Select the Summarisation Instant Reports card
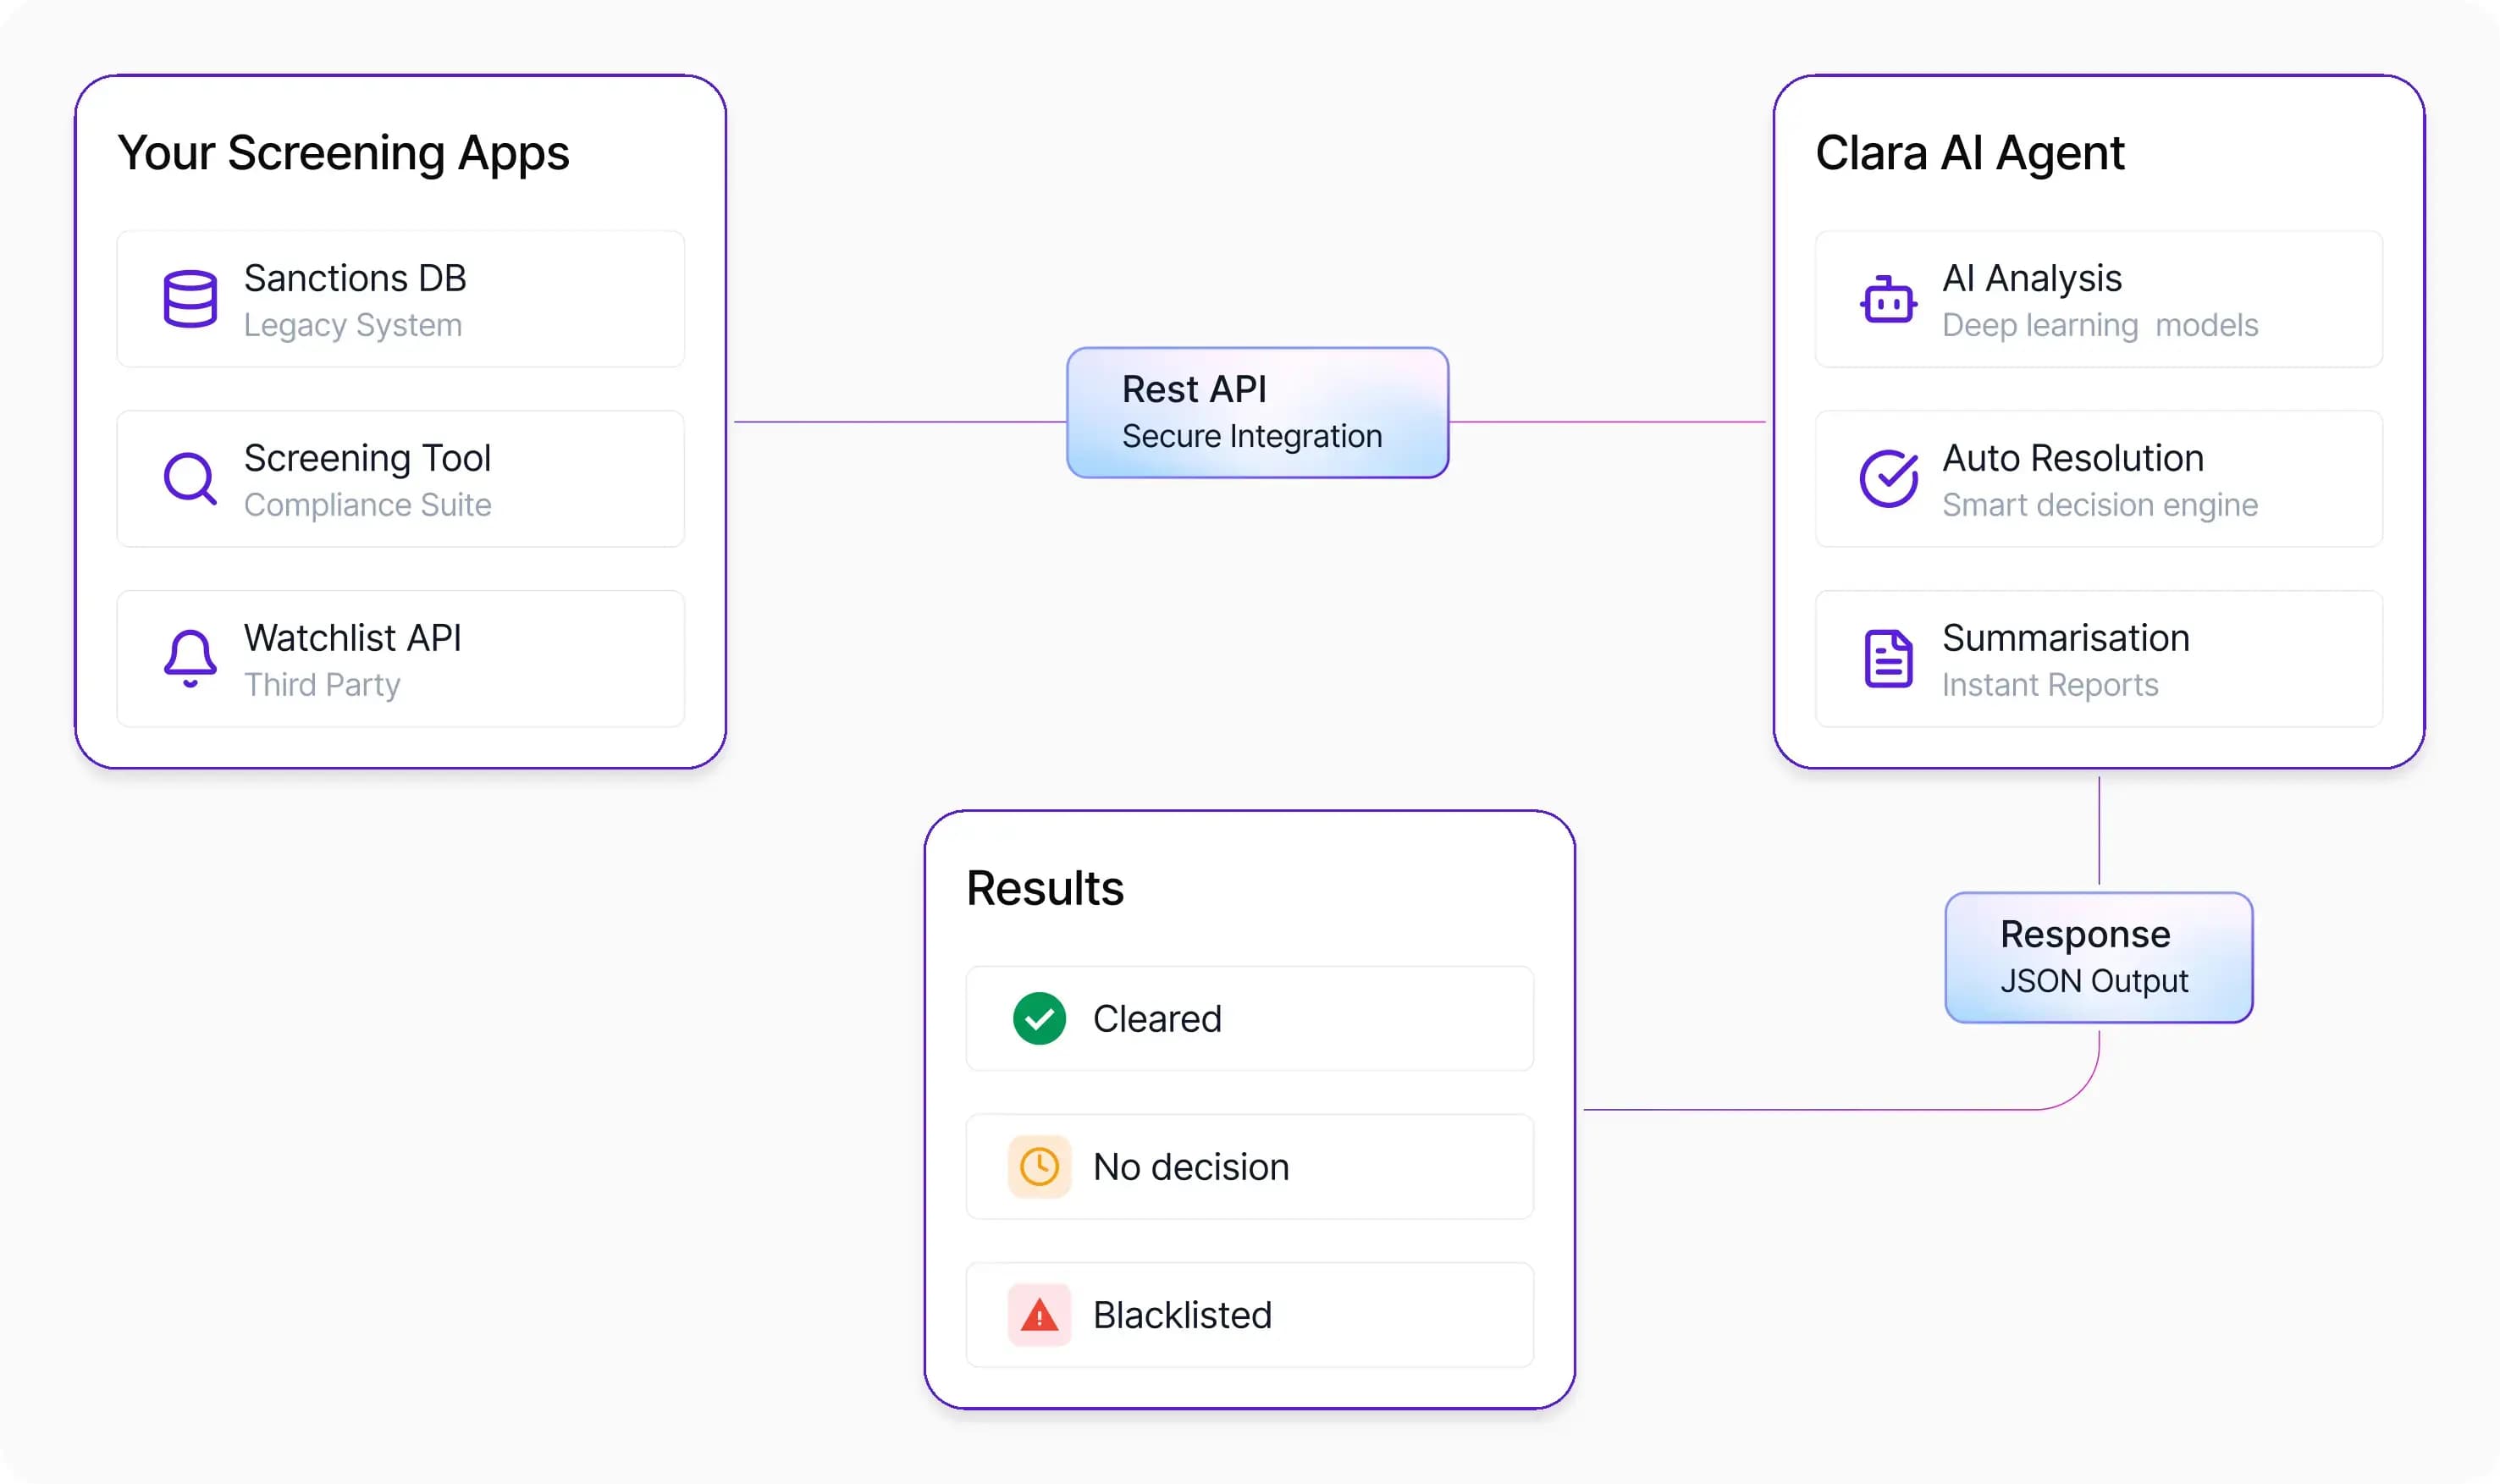Viewport: 2500px width, 1484px height. (x=2098, y=659)
